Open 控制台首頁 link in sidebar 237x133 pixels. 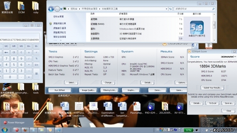(59, 17)
